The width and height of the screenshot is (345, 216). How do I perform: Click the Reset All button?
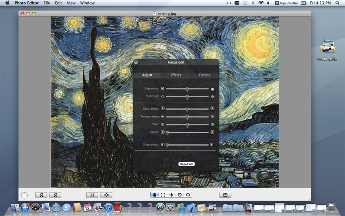point(186,164)
